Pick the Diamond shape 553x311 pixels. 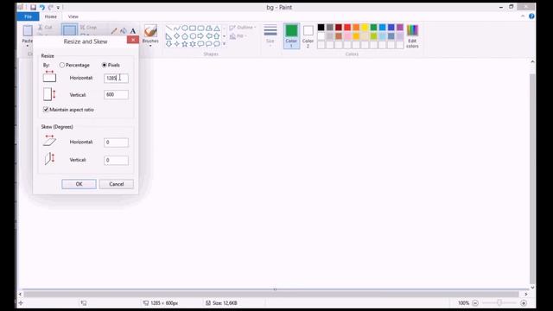click(x=176, y=36)
